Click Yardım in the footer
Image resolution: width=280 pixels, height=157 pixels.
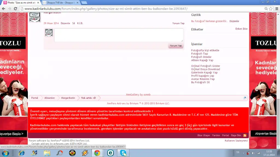pyautogui.click(x=216, y=135)
